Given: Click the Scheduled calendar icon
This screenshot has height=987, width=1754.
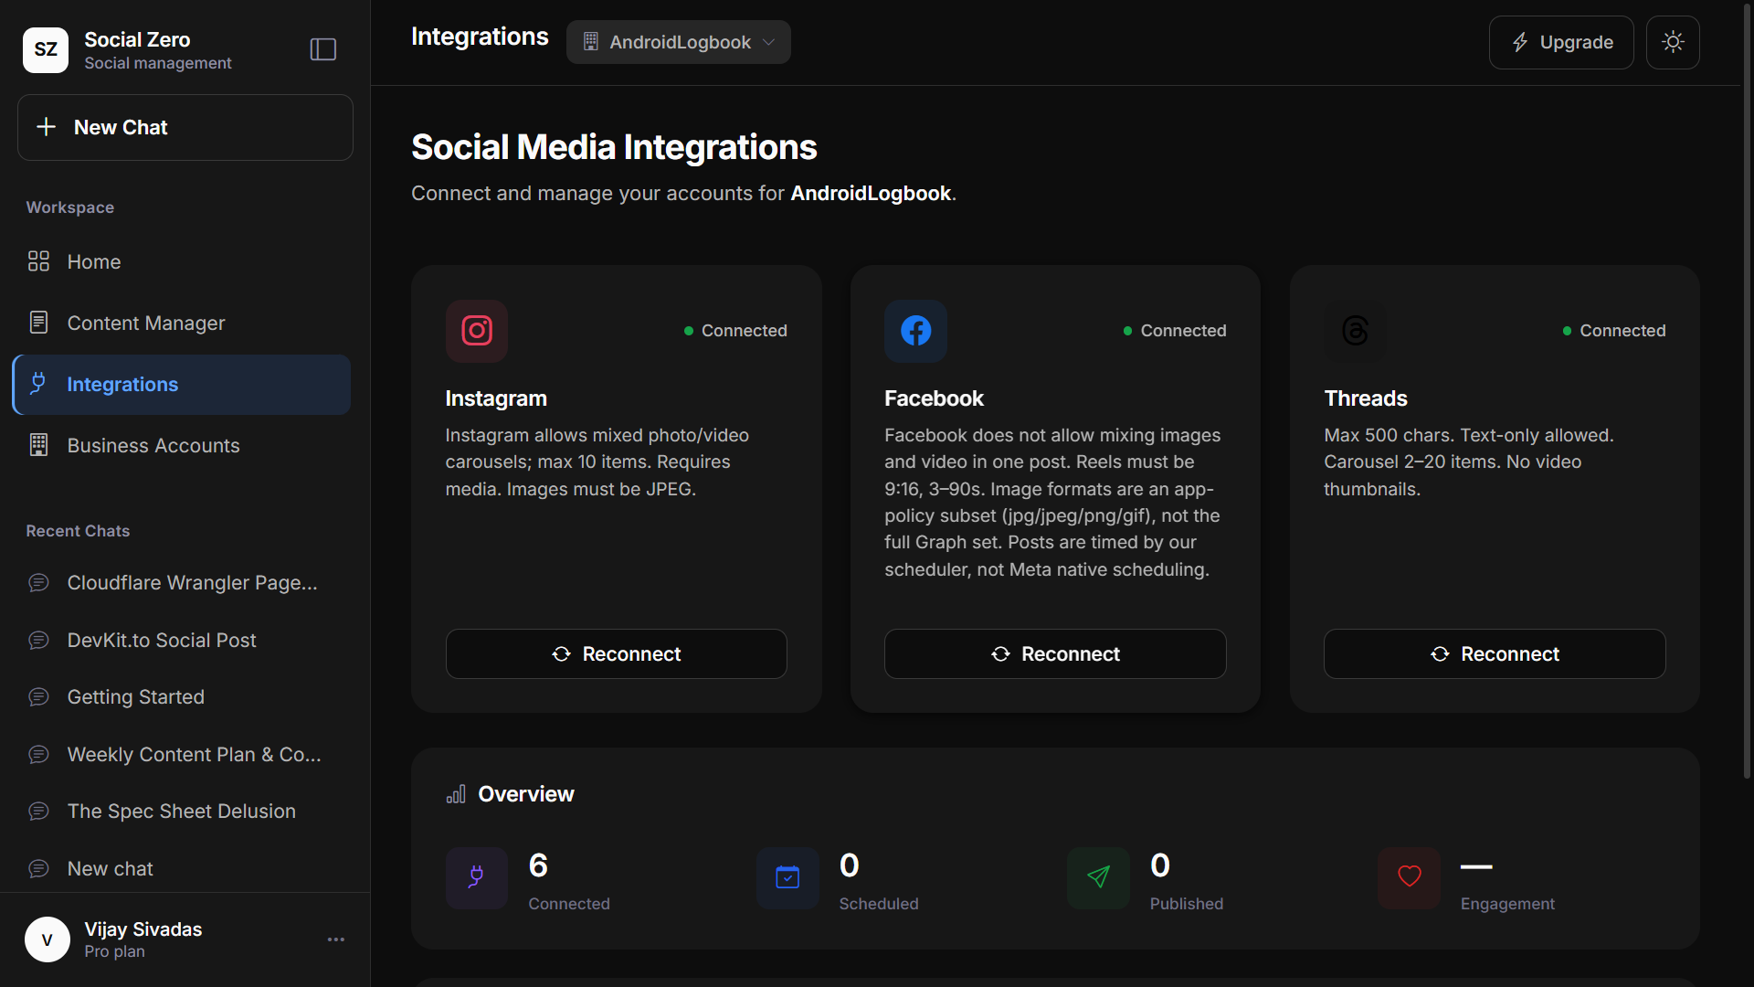Looking at the screenshot, I should click(x=787, y=878).
